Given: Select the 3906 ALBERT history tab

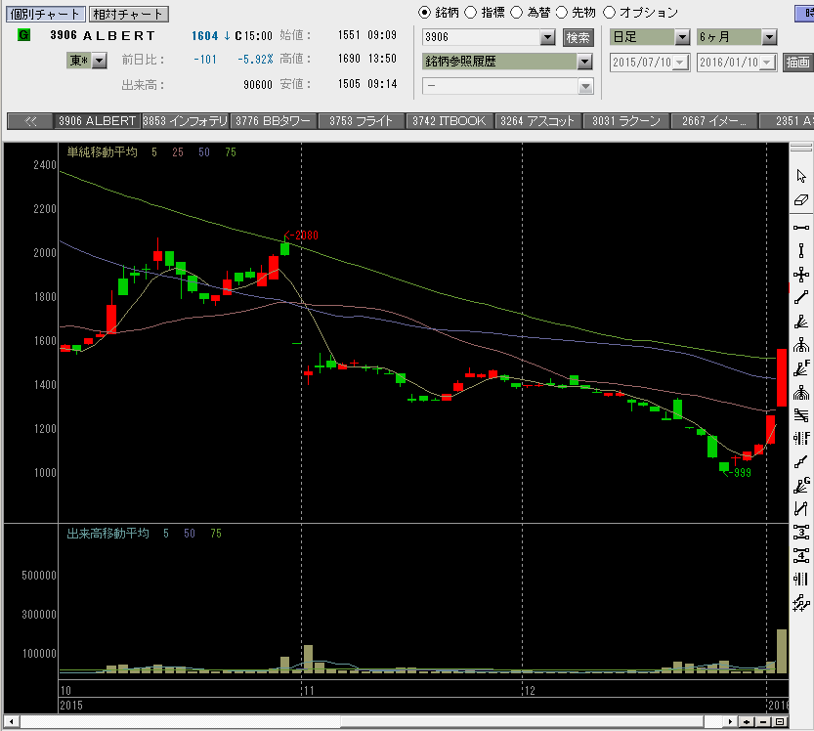Looking at the screenshot, I should 97,121.
